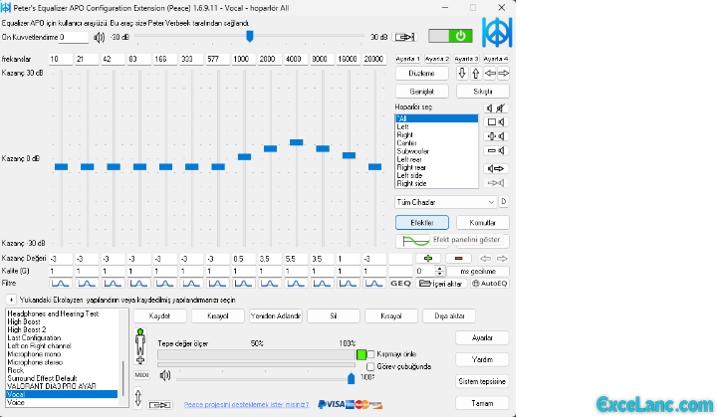Select Subwoofer in the speaker list
This screenshot has height=417, width=717.
436,151
